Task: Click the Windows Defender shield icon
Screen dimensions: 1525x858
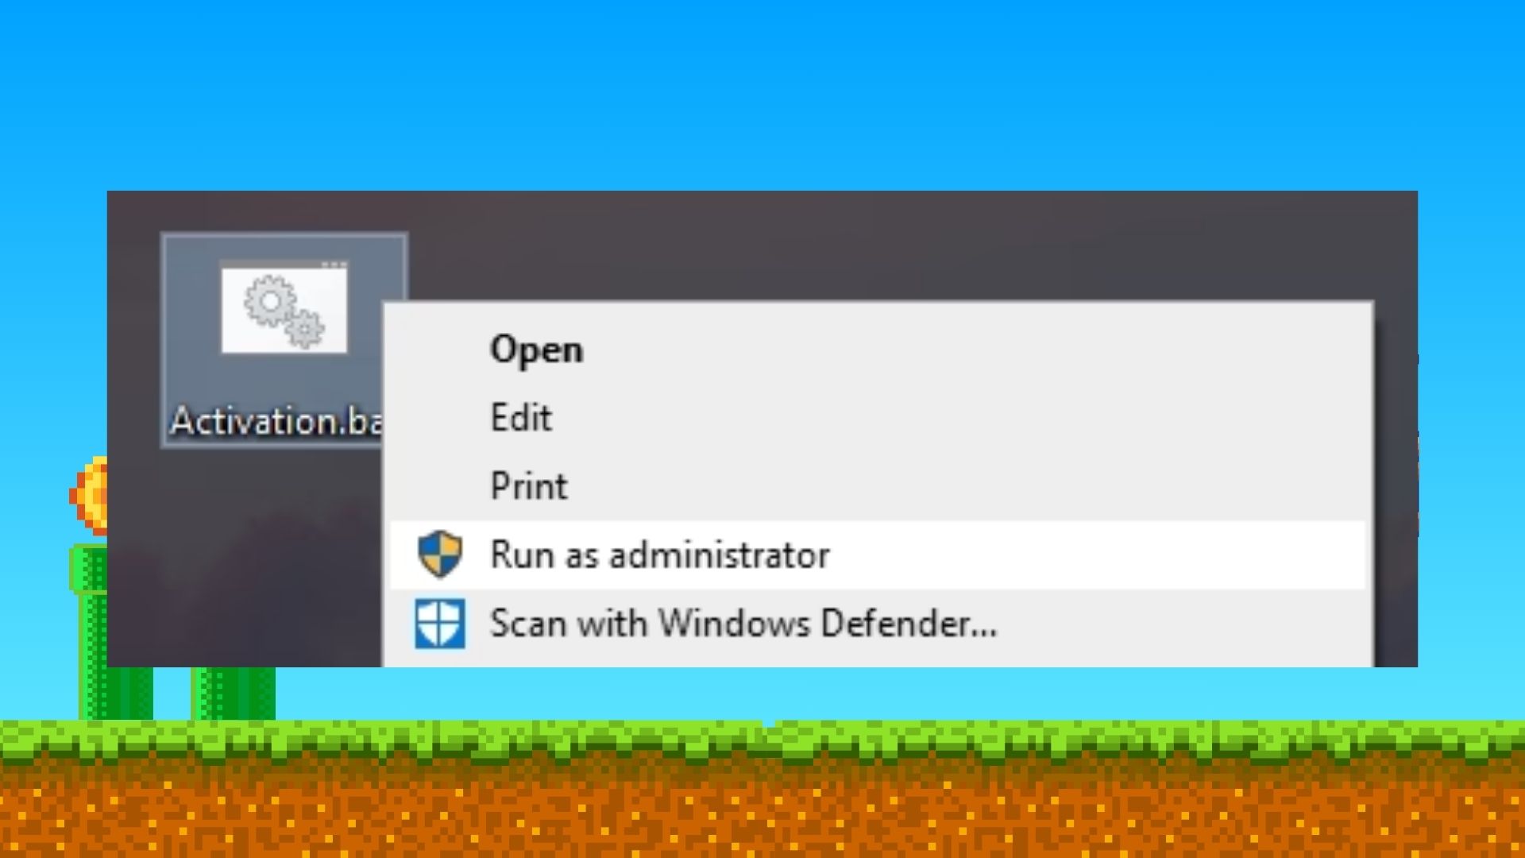Action: pyautogui.click(x=440, y=624)
